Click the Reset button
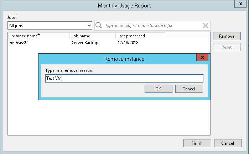The height and width of the screenshot is (154, 249). click(x=227, y=47)
